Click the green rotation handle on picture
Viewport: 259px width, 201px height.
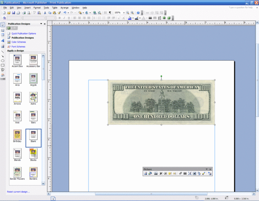[161, 76]
